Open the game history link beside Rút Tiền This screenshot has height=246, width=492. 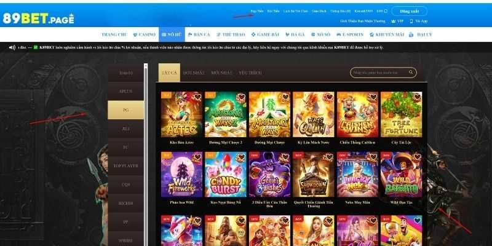(295, 11)
